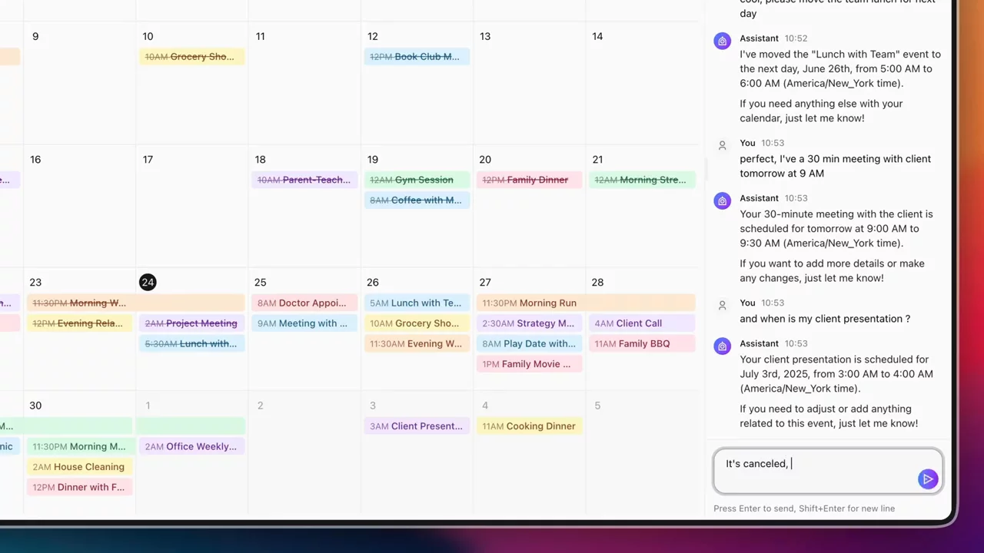Select greyed-out date 5 of next month
This screenshot has height=553, width=984.
(597, 406)
